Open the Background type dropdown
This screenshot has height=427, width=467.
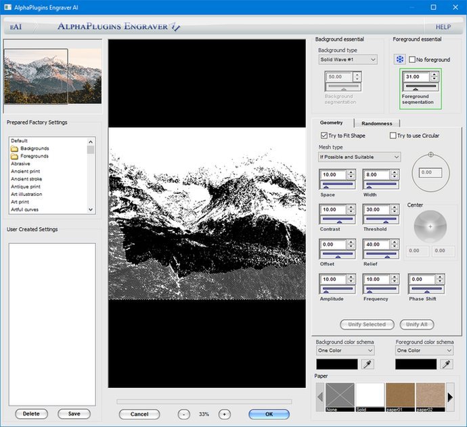[347, 59]
